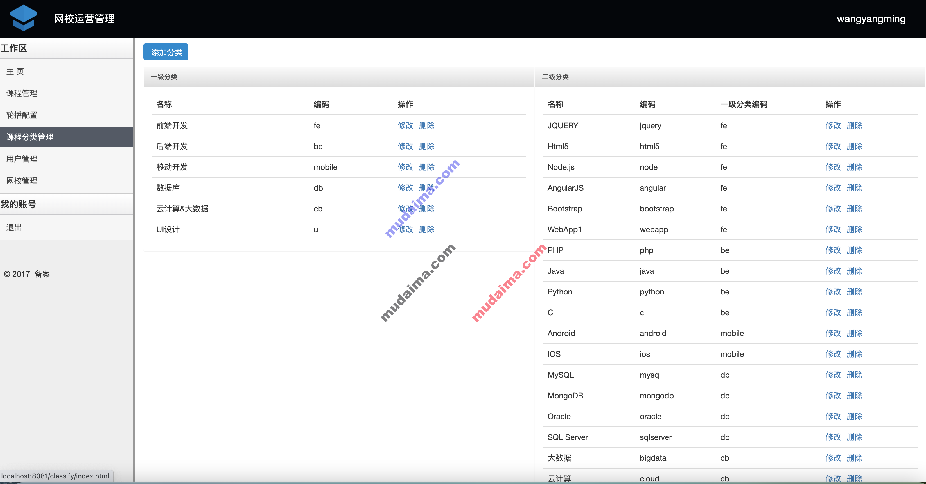Click the 二级分类 panel heading
Image resolution: width=926 pixels, height=484 pixels.
click(x=555, y=77)
